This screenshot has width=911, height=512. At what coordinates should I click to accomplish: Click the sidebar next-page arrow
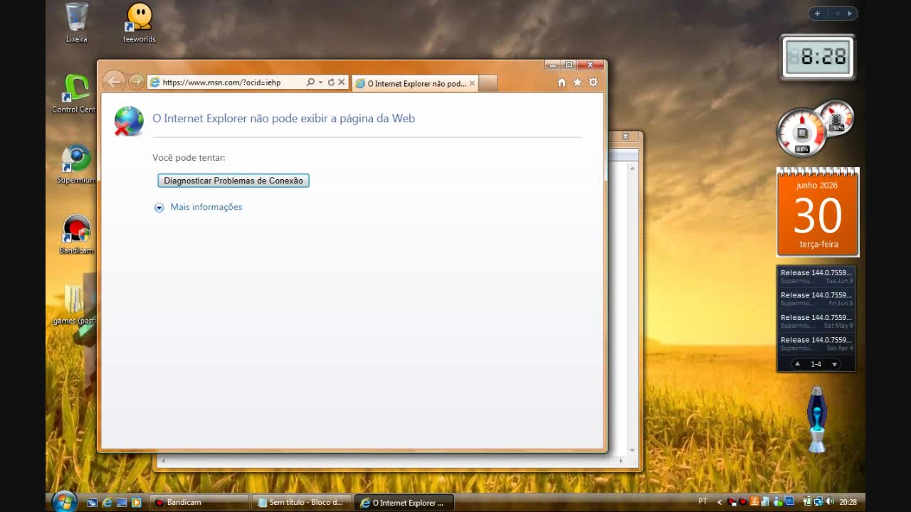[x=849, y=14]
